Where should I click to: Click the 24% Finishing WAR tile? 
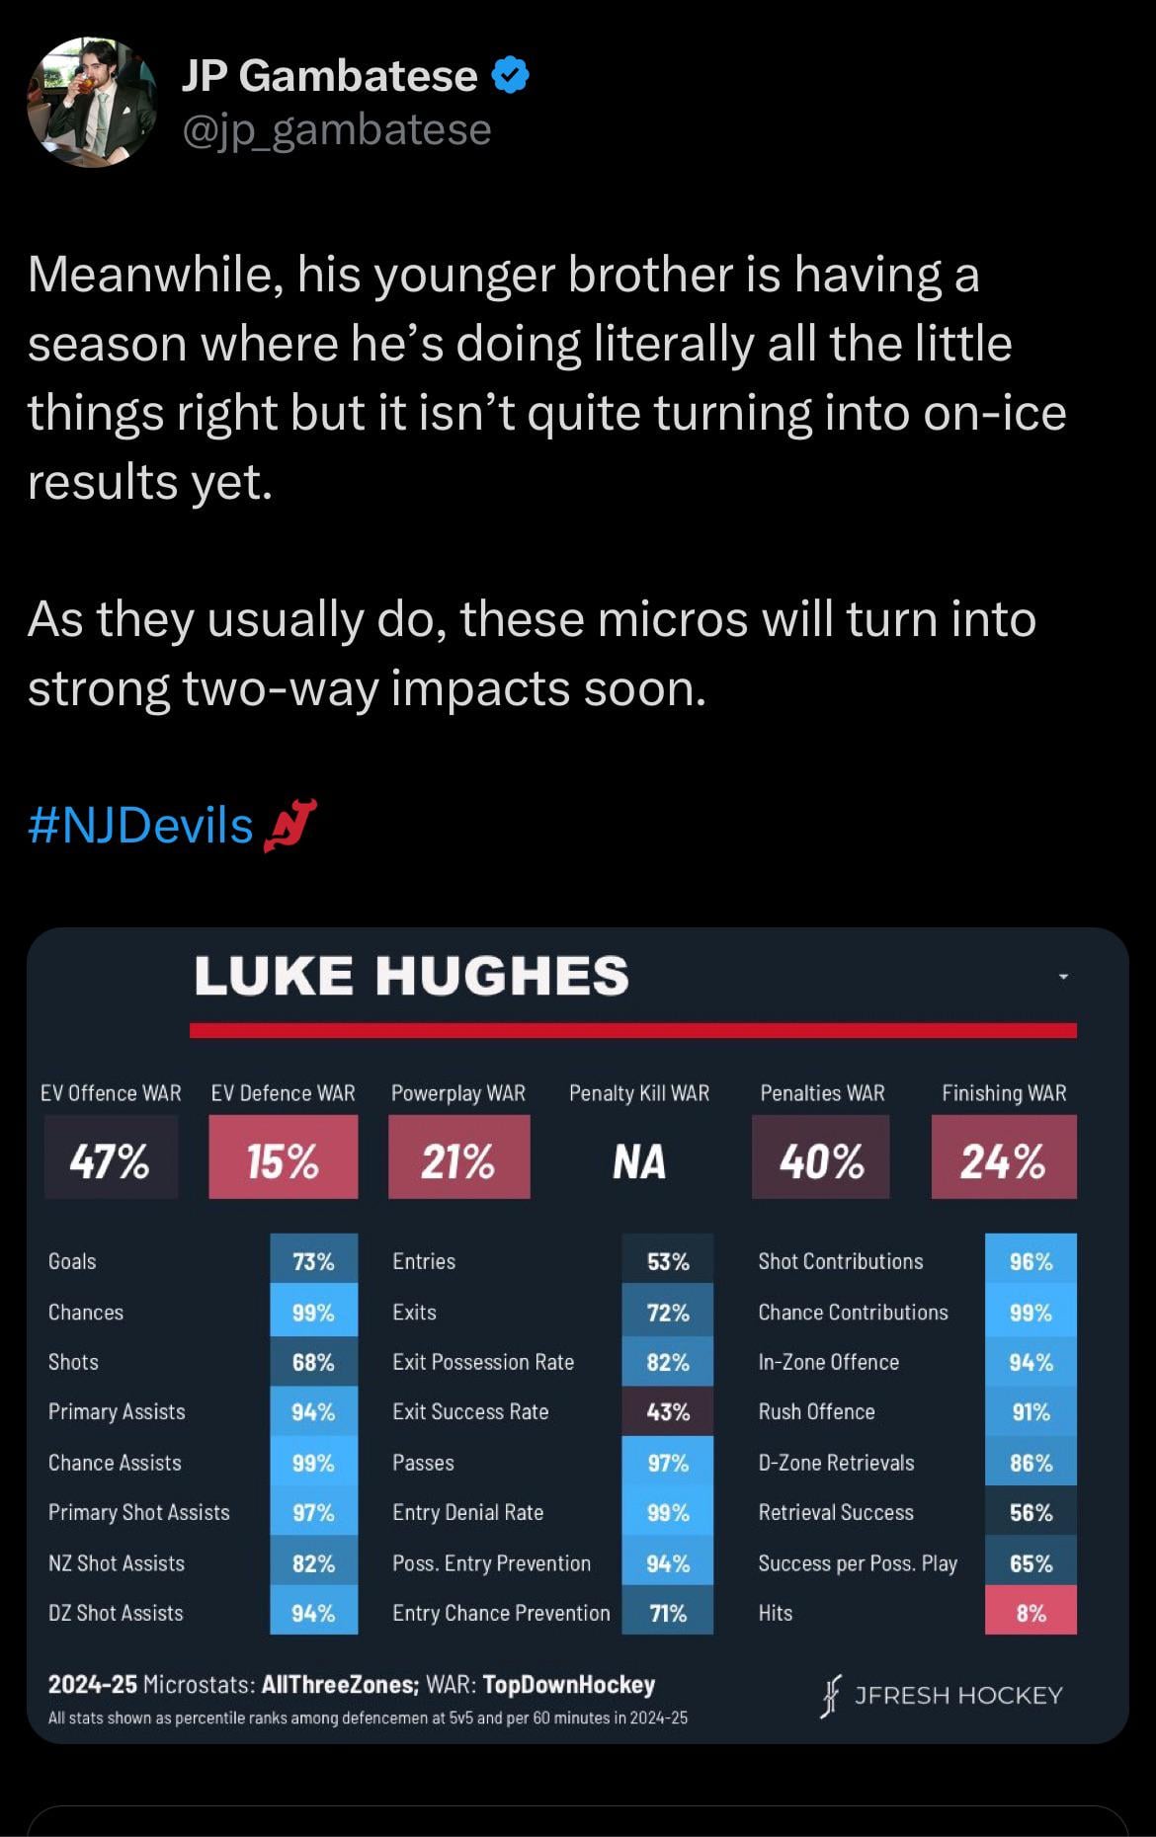1003,1158
